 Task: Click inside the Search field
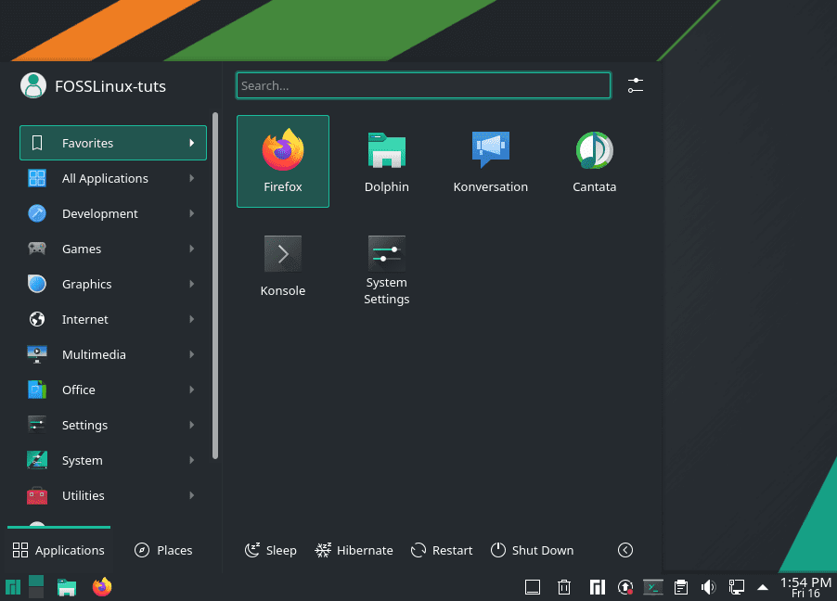pos(422,84)
